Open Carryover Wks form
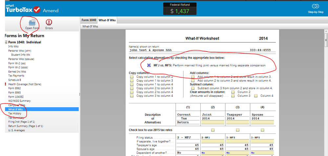Image resolution: width=328 pixels, height=156 pixels. pos(16,105)
